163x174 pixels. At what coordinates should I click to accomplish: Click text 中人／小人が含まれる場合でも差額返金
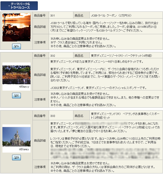click(x=105, y=99)
